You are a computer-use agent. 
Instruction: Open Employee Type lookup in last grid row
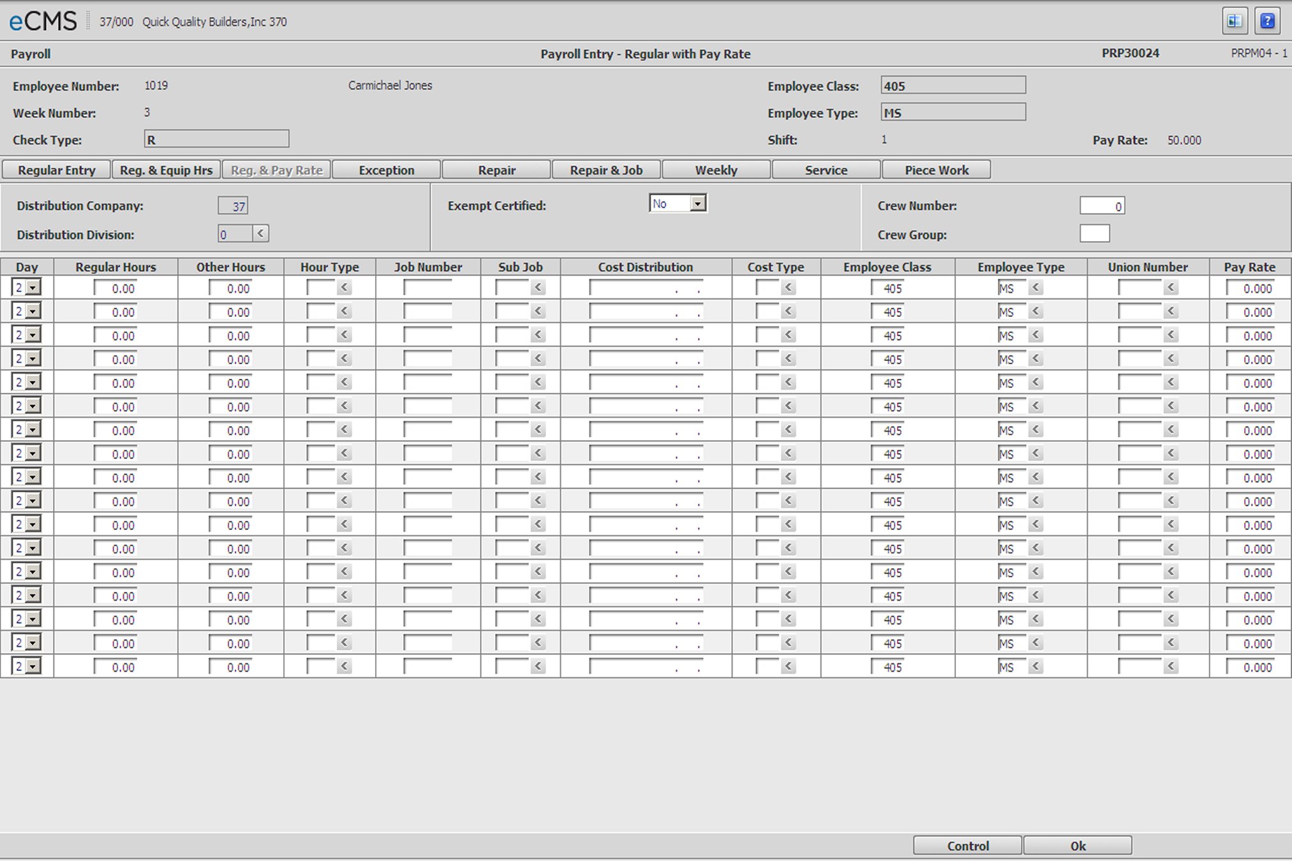point(1036,666)
